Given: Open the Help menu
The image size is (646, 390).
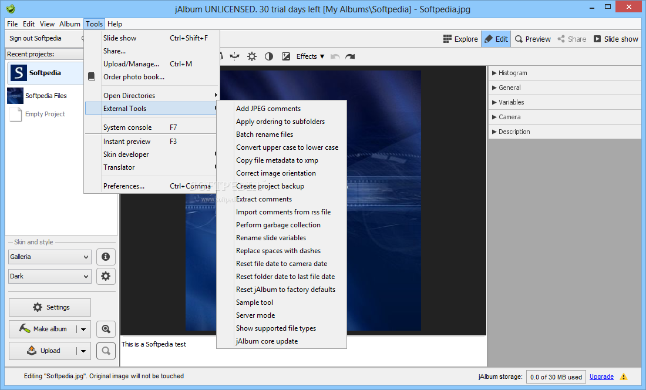Looking at the screenshot, I should click(115, 24).
